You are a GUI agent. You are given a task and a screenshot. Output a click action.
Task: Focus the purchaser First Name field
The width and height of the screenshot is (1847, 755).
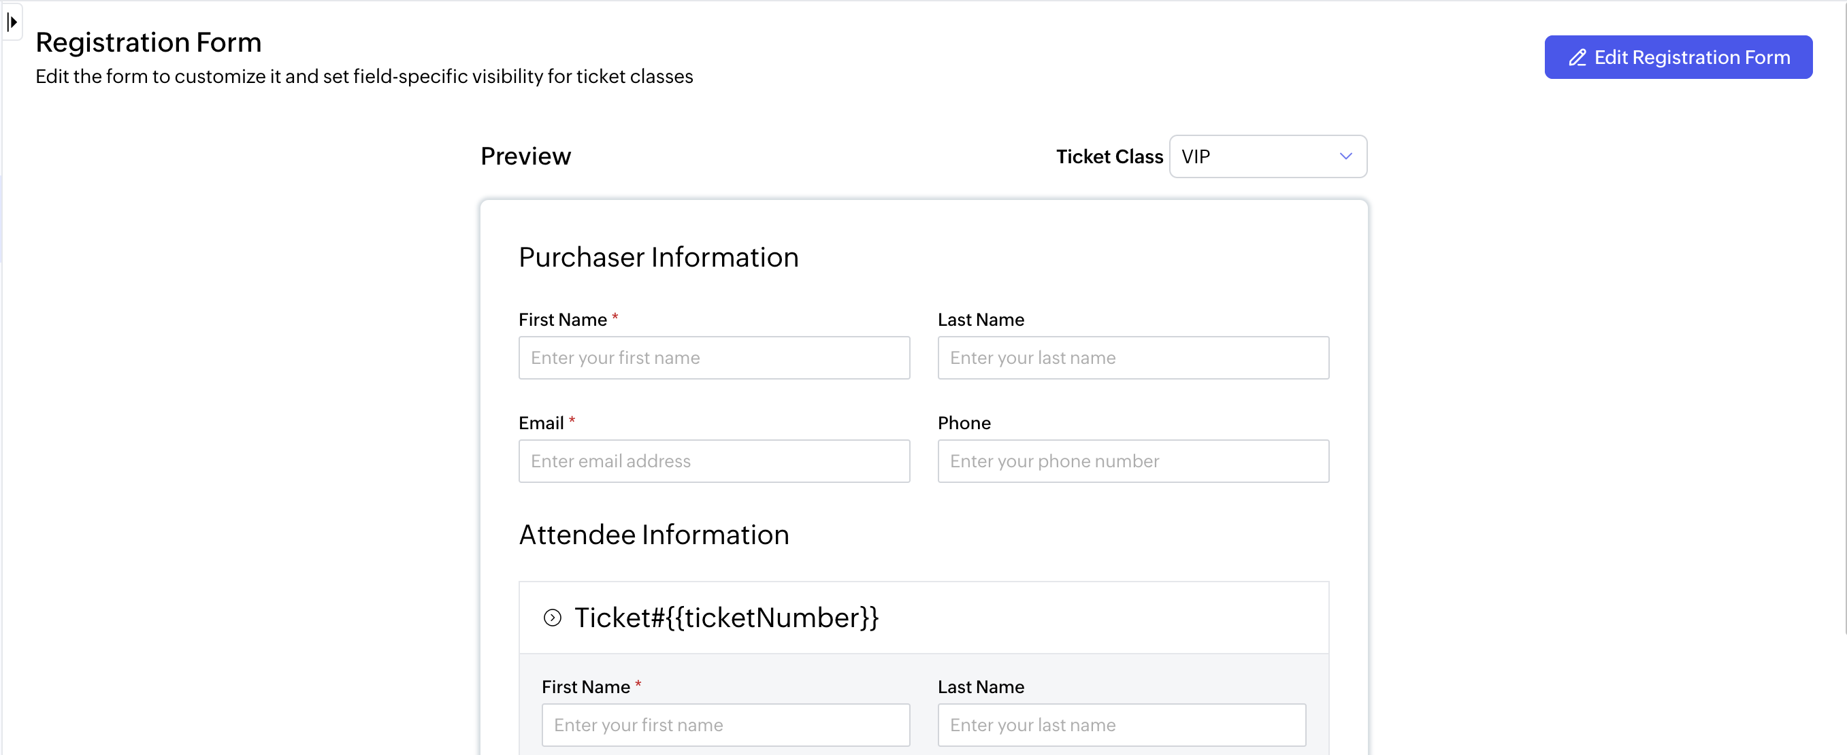(x=714, y=358)
